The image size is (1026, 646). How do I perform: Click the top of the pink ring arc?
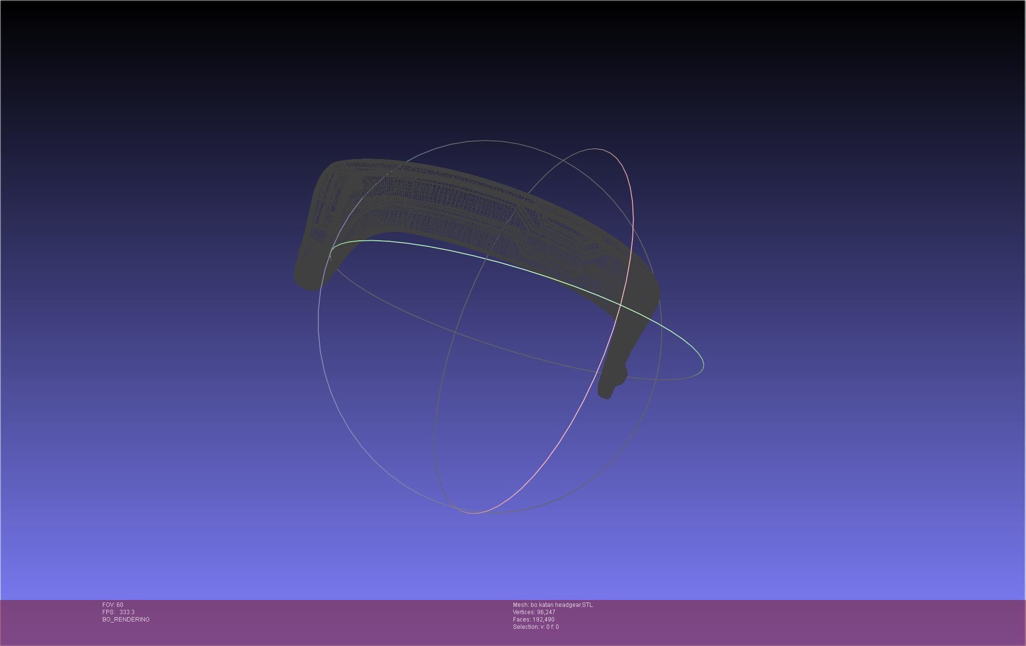coord(596,149)
